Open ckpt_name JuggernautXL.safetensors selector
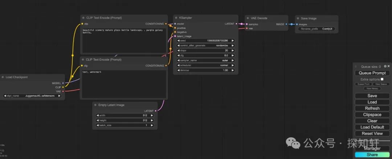Image resolution: width=392 pixels, height=159 pixels. tap(32, 96)
